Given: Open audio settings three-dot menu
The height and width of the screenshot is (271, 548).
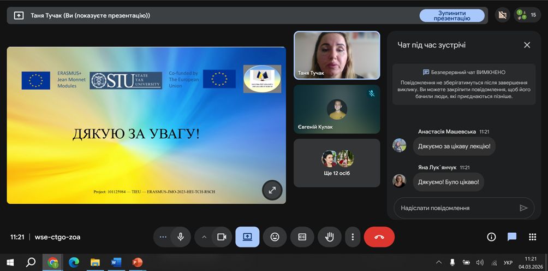Looking at the screenshot, I should pyautogui.click(x=163, y=237).
